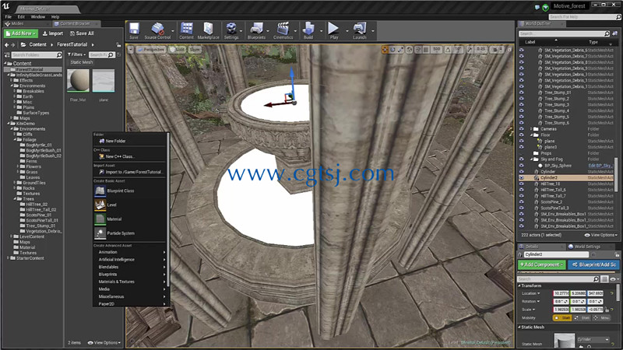
Task: Click the lock icon in Details panel
Action: point(617,254)
